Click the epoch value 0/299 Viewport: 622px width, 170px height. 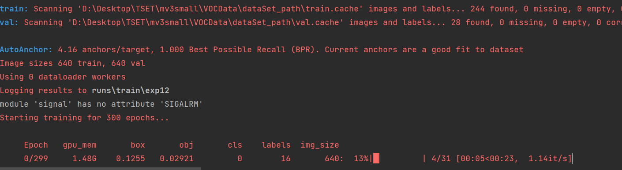click(x=36, y=159)
